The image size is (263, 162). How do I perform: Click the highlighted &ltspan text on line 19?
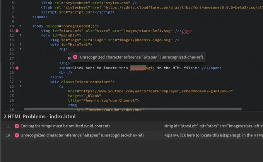click(138, 68)
